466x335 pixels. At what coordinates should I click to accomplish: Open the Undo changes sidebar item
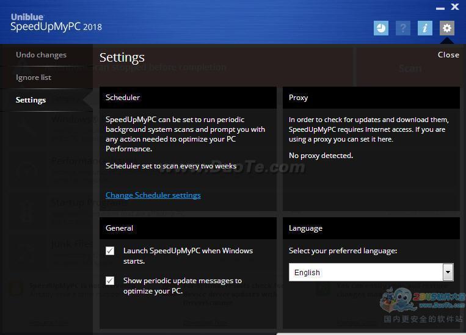point(41,55)
